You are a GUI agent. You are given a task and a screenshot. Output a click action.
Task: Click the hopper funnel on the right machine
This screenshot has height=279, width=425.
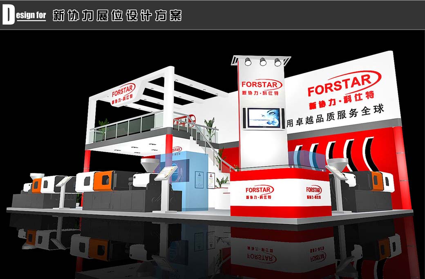coord(337,165)
